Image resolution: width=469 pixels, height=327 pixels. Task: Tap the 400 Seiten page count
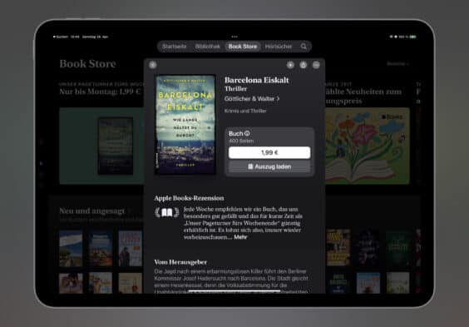241,141
